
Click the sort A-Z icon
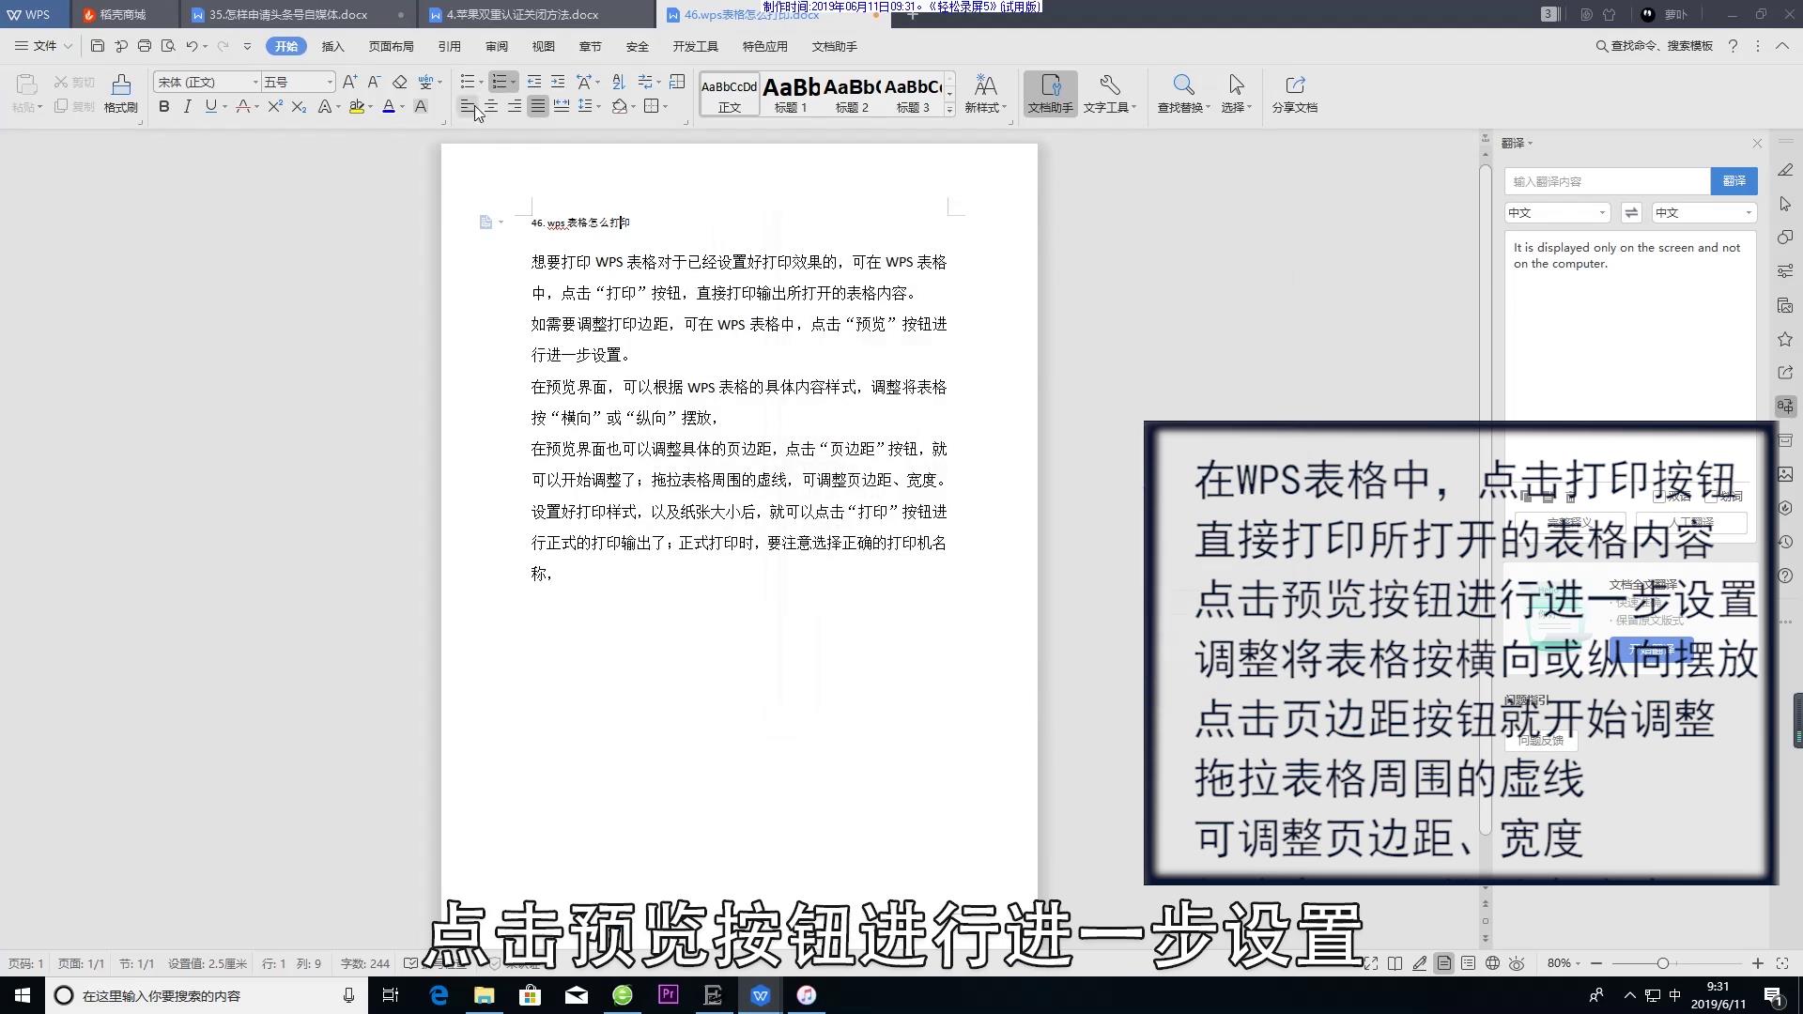[618, 82]
